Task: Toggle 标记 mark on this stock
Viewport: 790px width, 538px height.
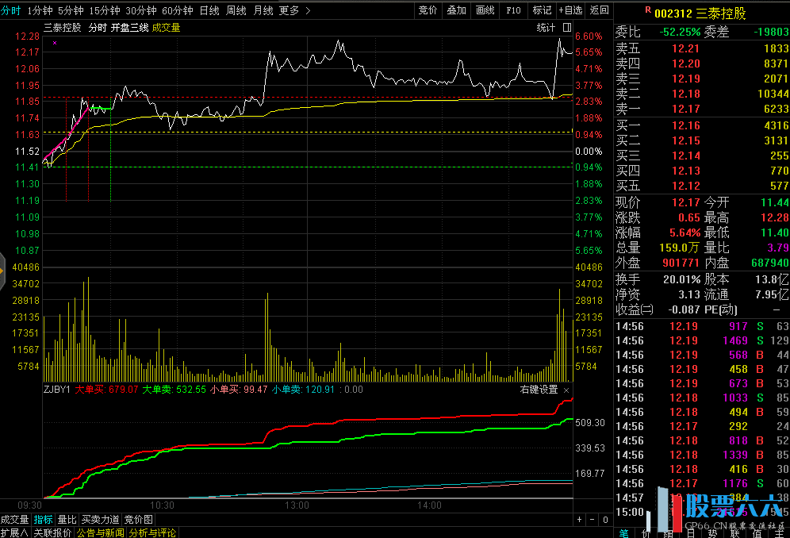Action: coord(542,10)
